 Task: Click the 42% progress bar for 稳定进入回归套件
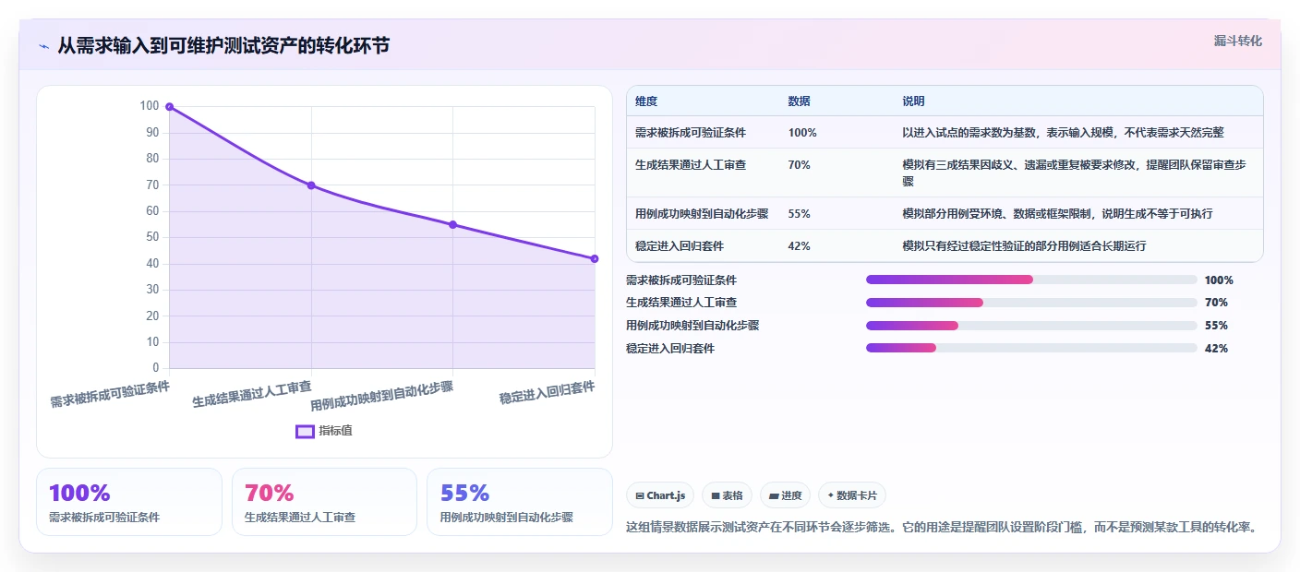[x=1031, y=348]
